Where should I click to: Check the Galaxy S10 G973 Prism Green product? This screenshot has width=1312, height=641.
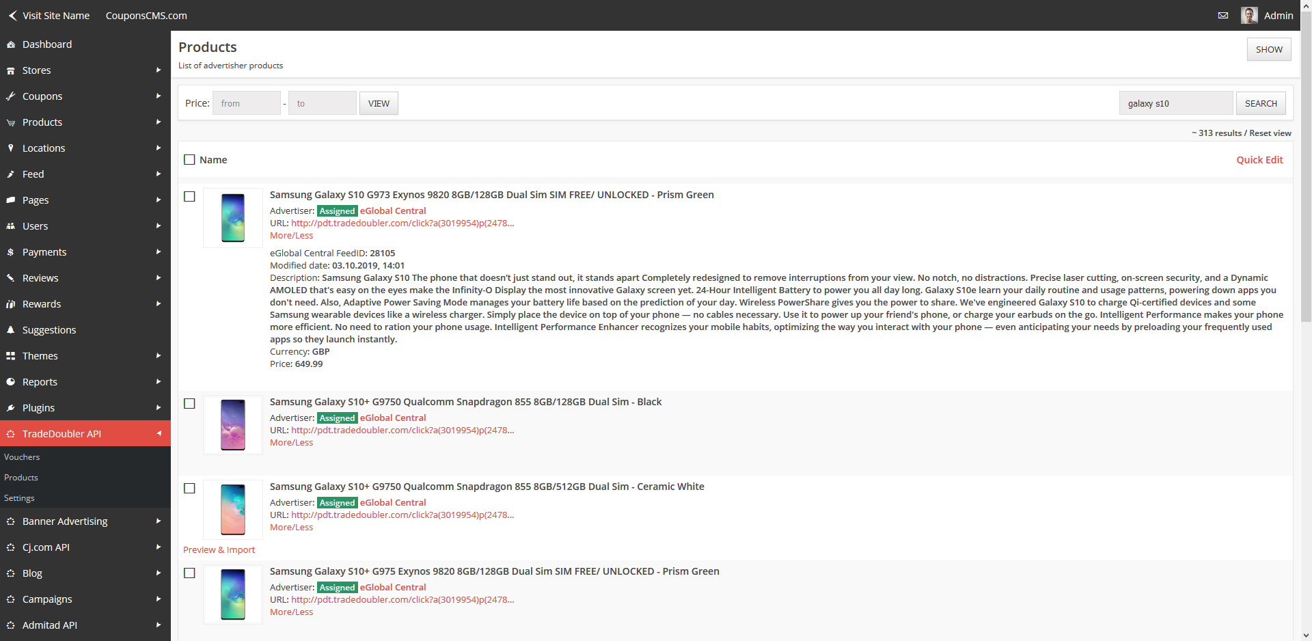pyautogui.click(x=190, y=197)
